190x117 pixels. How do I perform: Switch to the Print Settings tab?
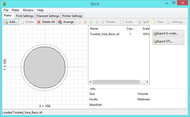[25, 16]
